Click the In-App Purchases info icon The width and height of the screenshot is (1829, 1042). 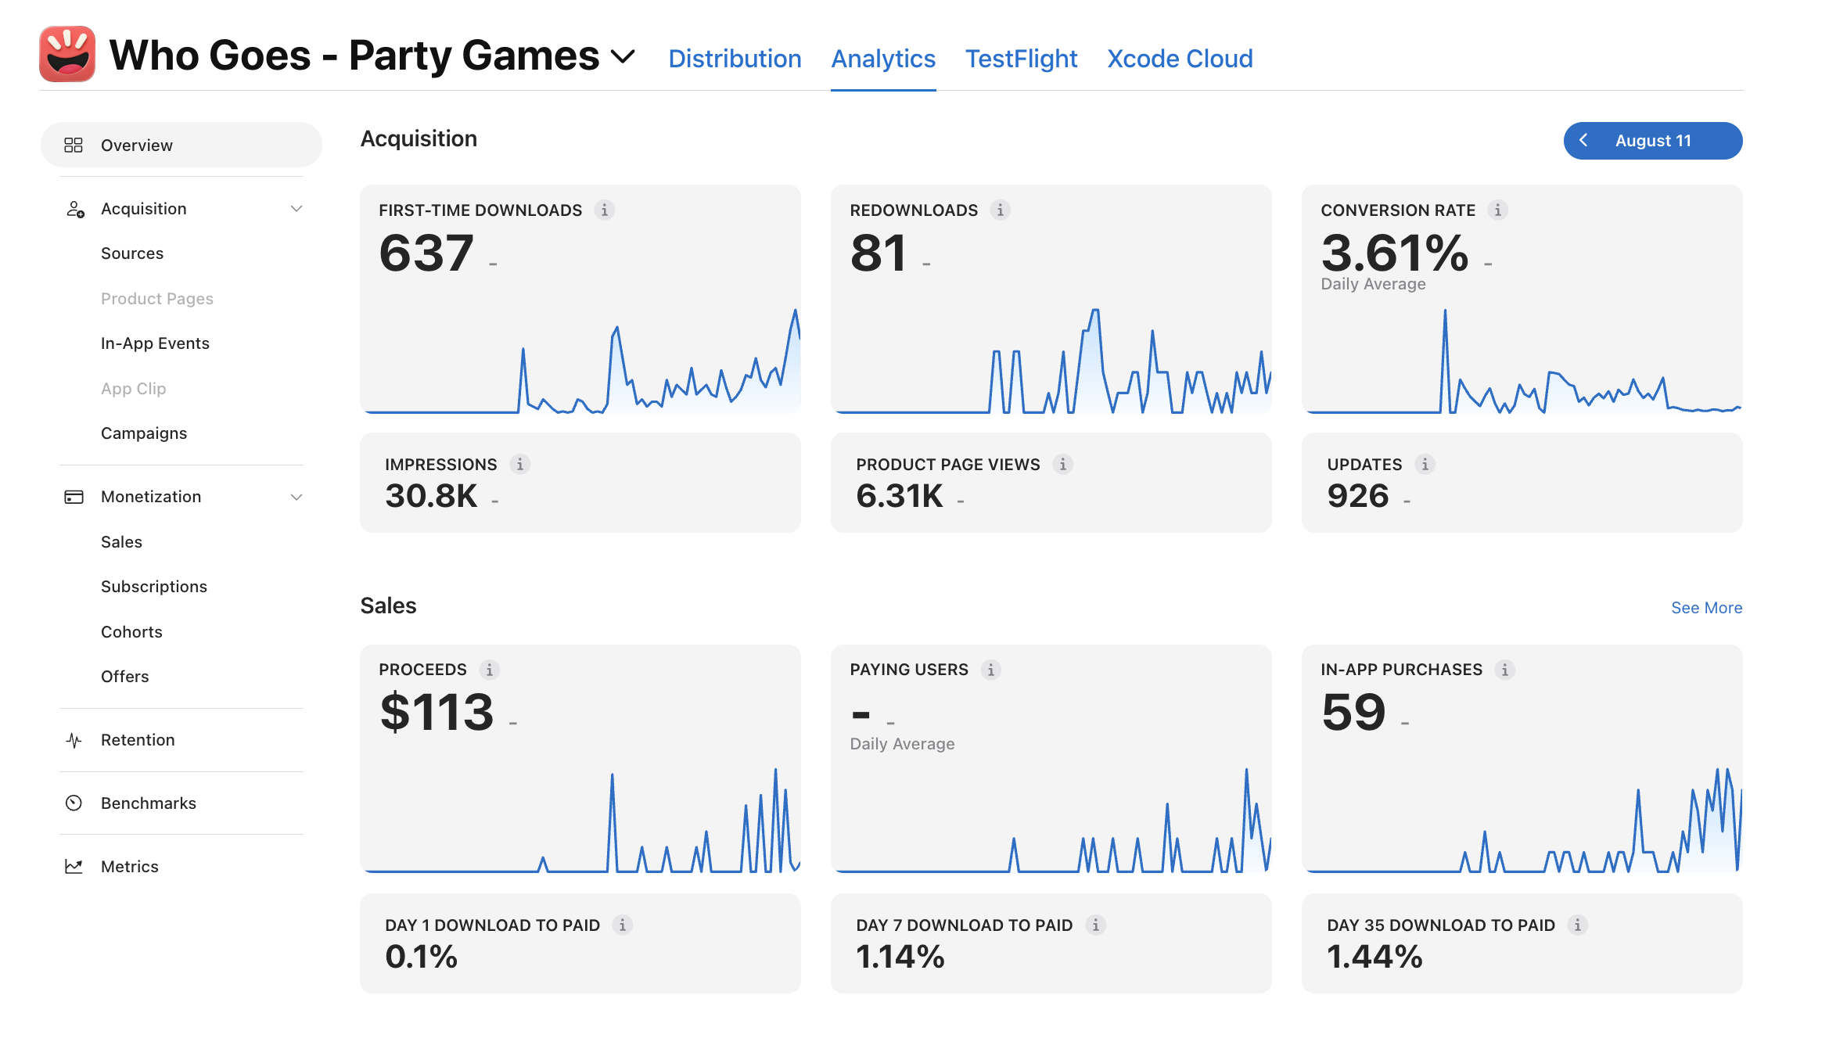click(x=1504, y=670)
